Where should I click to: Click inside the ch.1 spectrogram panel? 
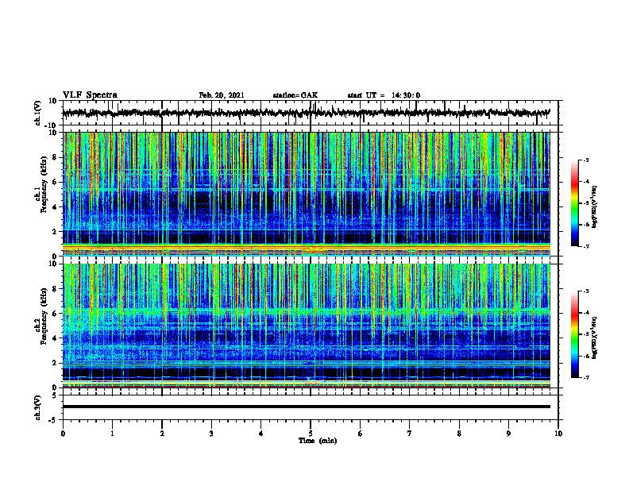click(x=306, y=194)
